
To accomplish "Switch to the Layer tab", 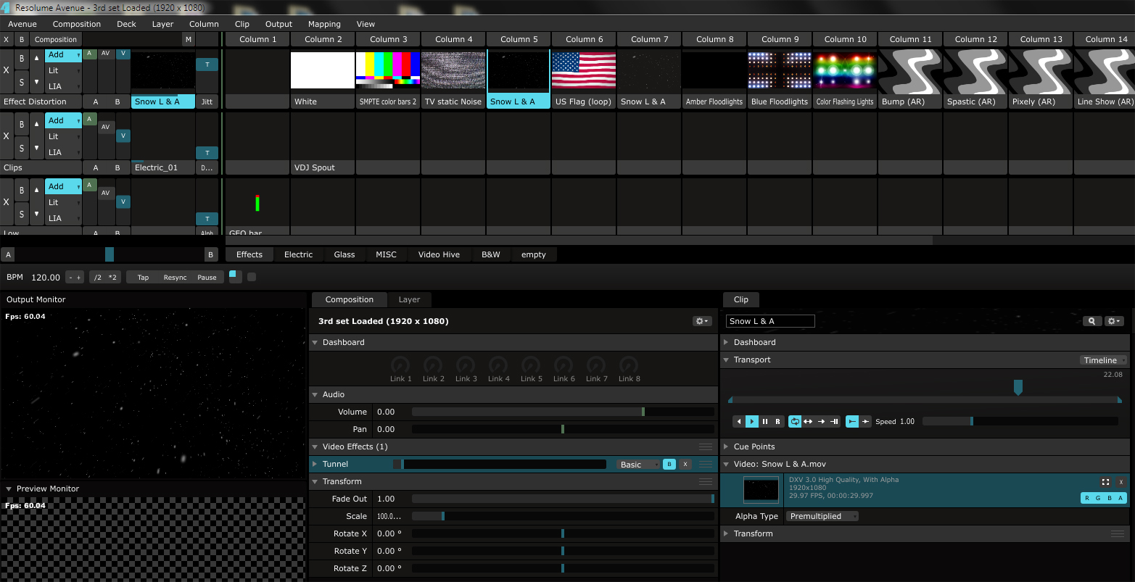I will (409, 299).
